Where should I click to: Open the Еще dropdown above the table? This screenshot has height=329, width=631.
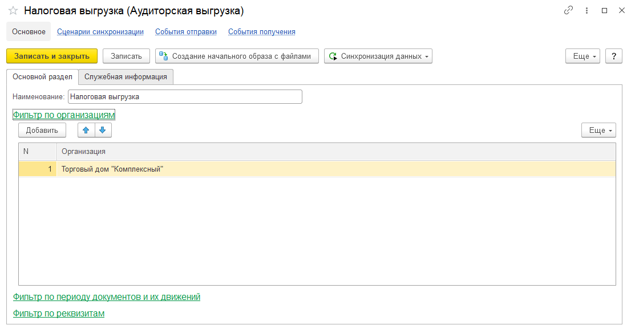[597, 130]
